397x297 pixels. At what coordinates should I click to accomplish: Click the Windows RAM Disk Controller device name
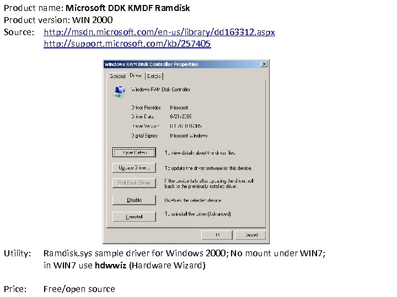[x=160, y=90]
